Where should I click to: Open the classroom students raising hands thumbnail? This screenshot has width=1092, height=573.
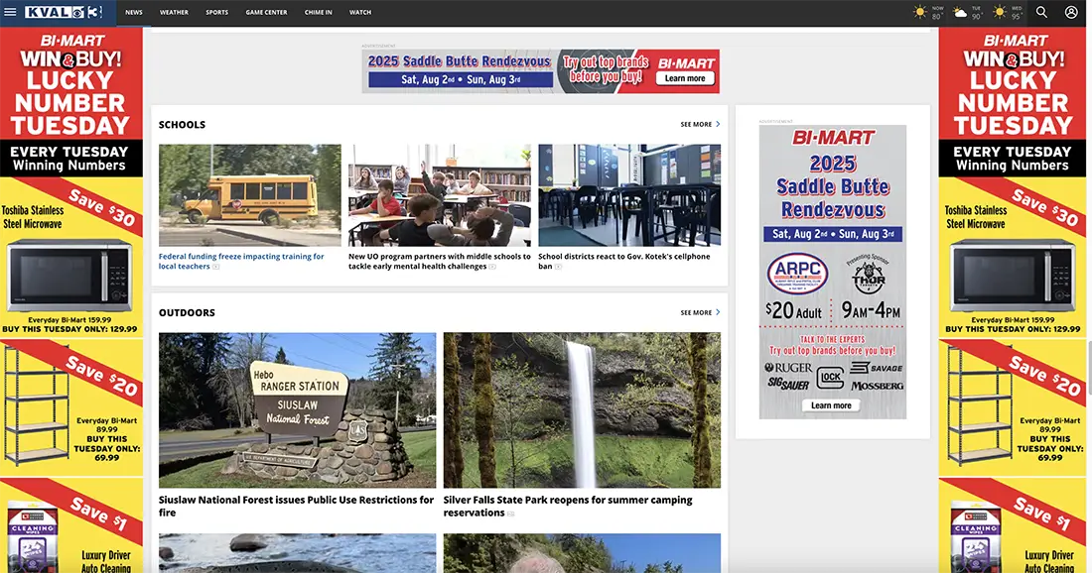point(440,195)
